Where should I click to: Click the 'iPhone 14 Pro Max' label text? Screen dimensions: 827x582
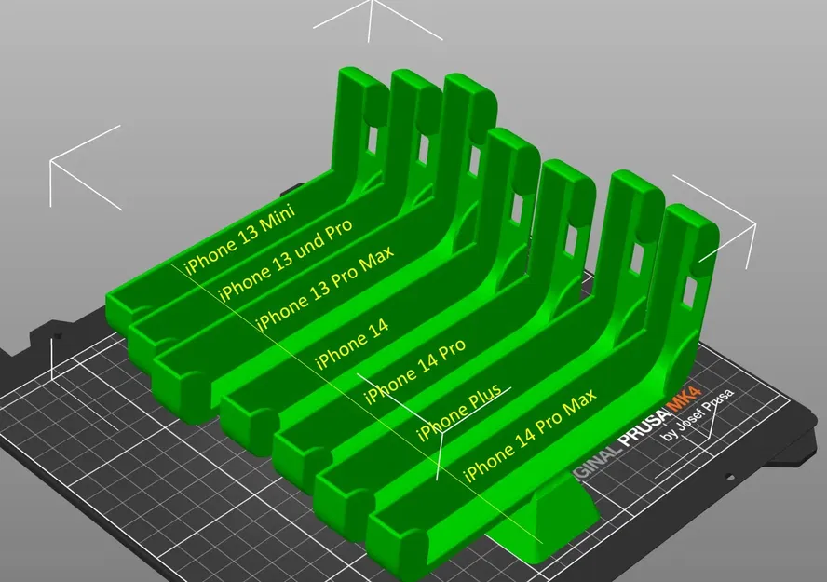(529, 436)
